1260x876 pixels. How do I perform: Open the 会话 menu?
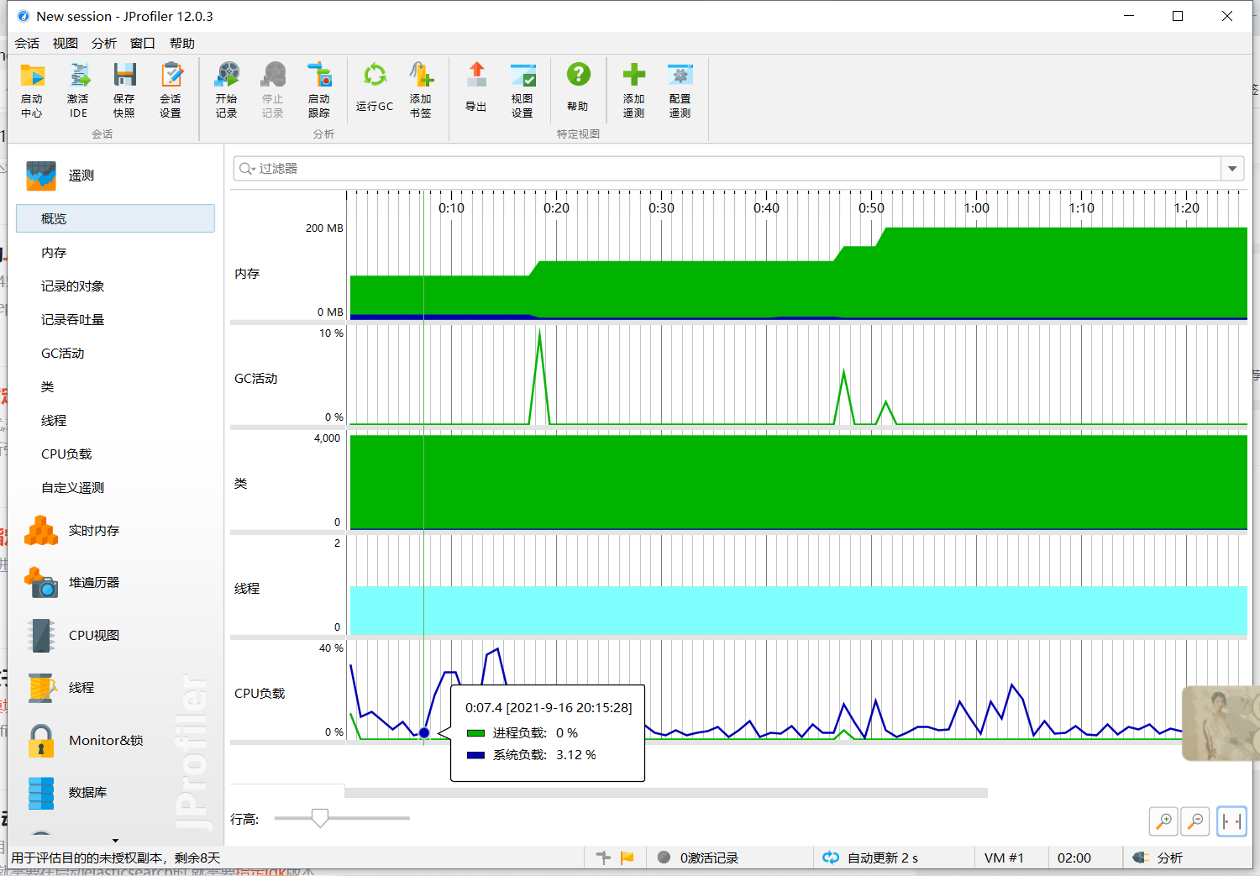click(27, 43)
